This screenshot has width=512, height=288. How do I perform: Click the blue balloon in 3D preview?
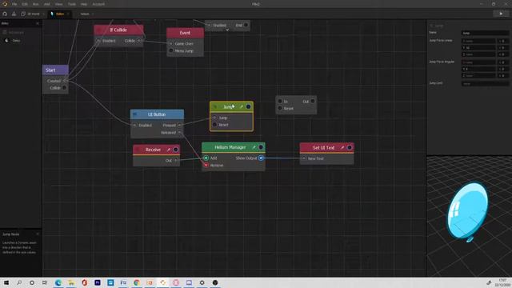(467, 210)
